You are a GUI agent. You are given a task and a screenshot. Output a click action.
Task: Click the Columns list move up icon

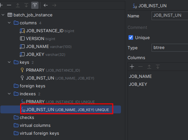149,66
